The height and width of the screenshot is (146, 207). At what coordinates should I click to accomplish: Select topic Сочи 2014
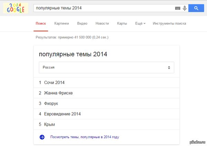[x=106, y=83]
